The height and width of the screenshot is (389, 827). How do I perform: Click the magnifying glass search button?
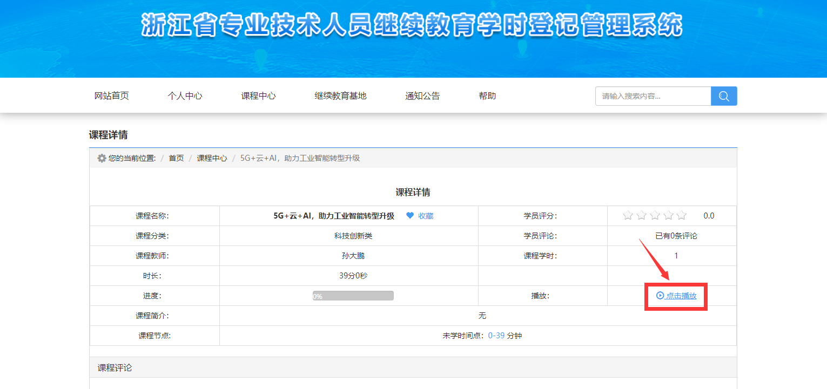click(724, 96)
